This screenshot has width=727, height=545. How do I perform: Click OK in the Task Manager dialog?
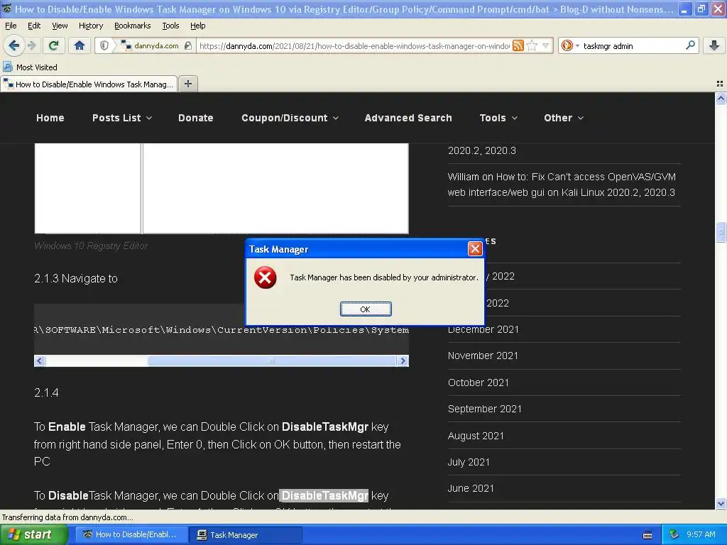click(366, 309)
